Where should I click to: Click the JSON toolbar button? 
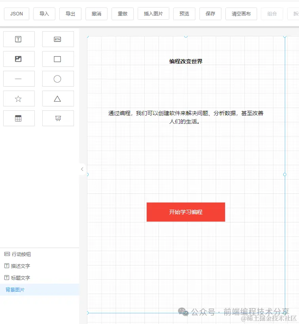[17, 14]
